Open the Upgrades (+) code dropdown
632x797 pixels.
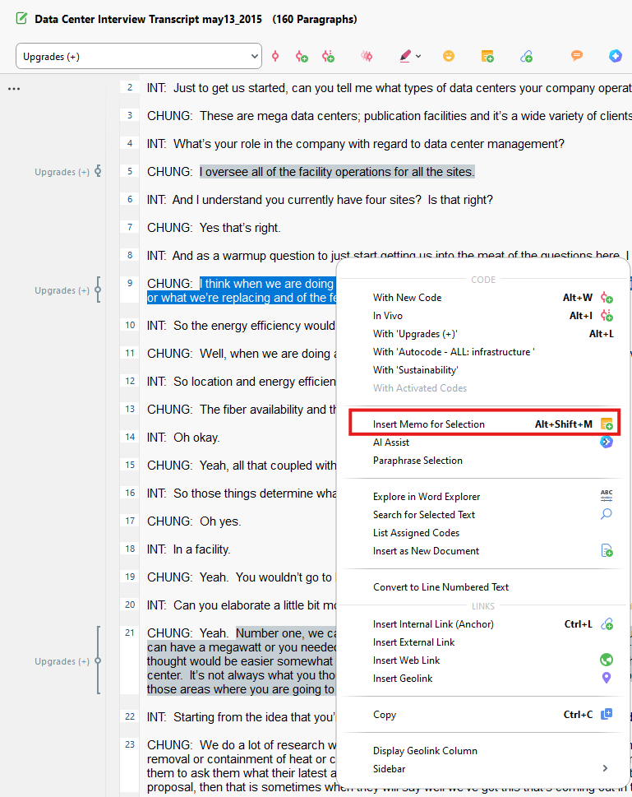(139, 56)
